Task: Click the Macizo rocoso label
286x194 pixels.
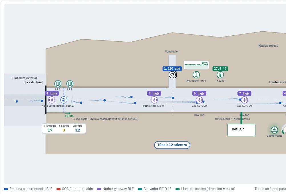Action: pos(268,46)
